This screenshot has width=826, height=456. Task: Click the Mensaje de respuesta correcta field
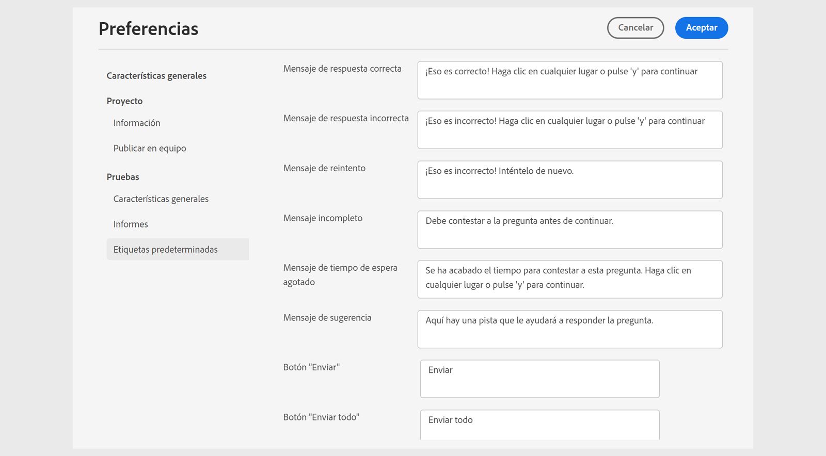(x=569, y=80)
